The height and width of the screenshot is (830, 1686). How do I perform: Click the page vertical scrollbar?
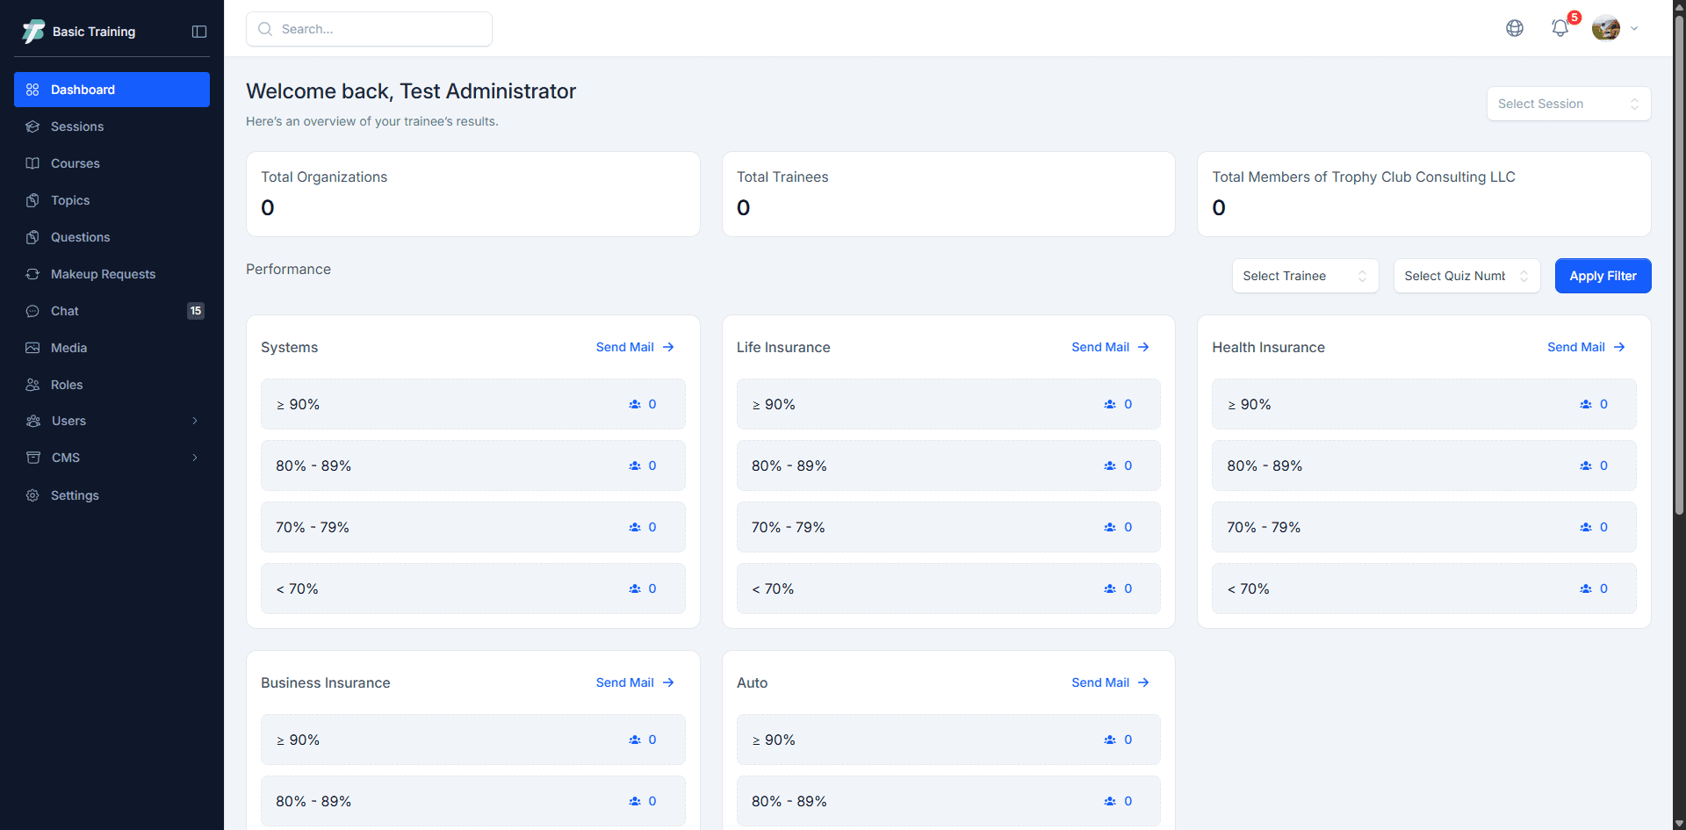click(x=1679, y=263)
